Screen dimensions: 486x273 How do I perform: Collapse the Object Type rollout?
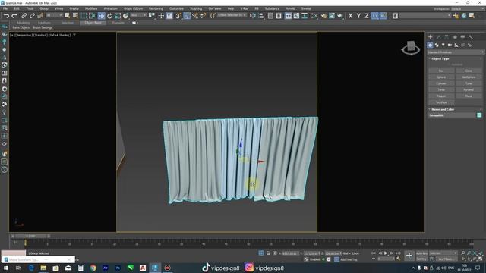point(440,58)
